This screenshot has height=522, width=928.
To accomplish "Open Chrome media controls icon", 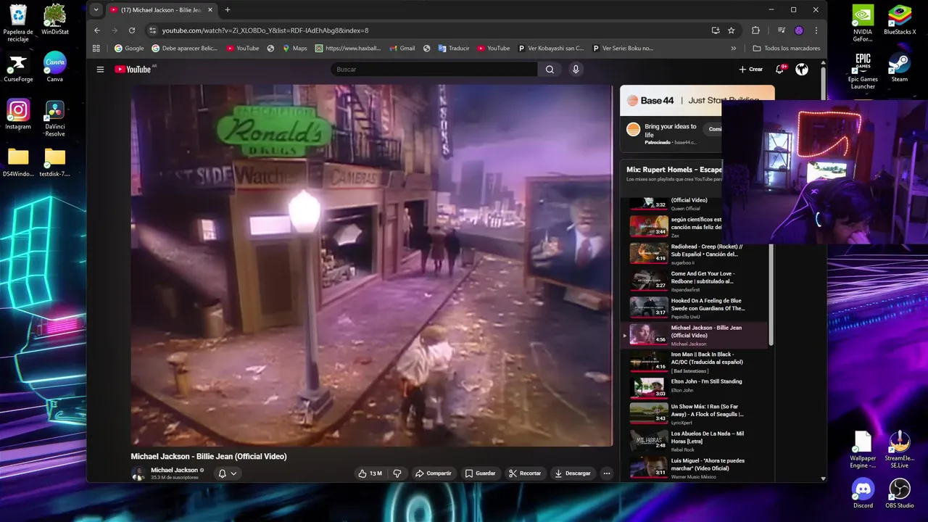I will coord(781,30).
